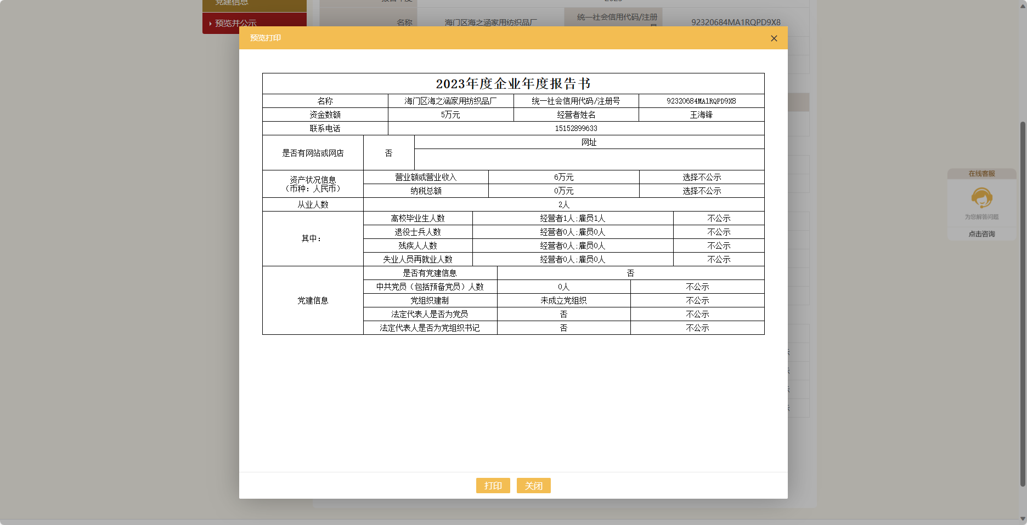Click the 党组织建制 label cell
1027x525 pixels.
430,300
